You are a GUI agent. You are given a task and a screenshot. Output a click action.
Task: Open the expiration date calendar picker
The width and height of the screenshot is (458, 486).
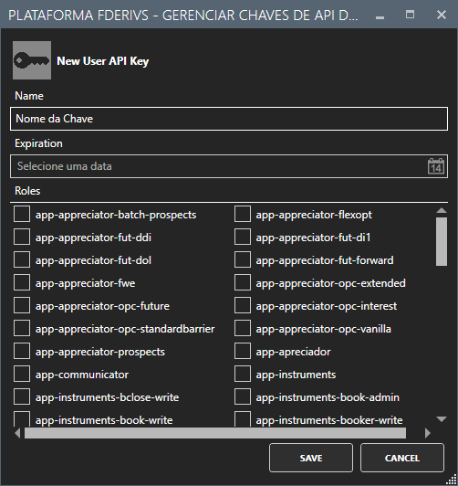coord(436,166)
